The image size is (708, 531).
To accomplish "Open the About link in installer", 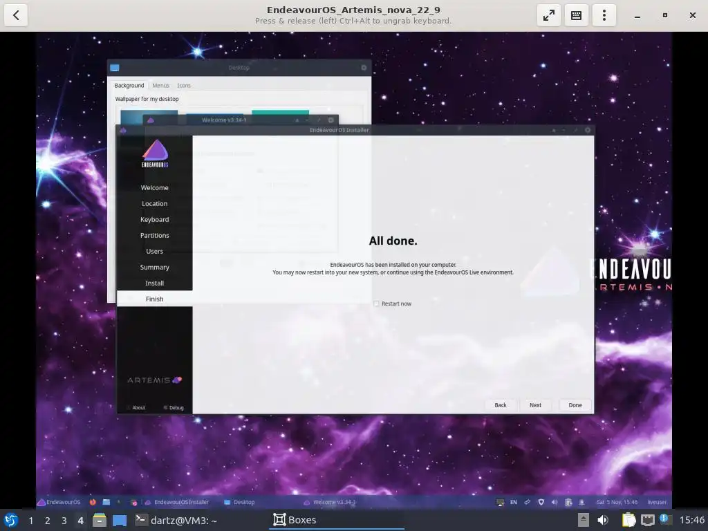I will [x=136, y=408].
